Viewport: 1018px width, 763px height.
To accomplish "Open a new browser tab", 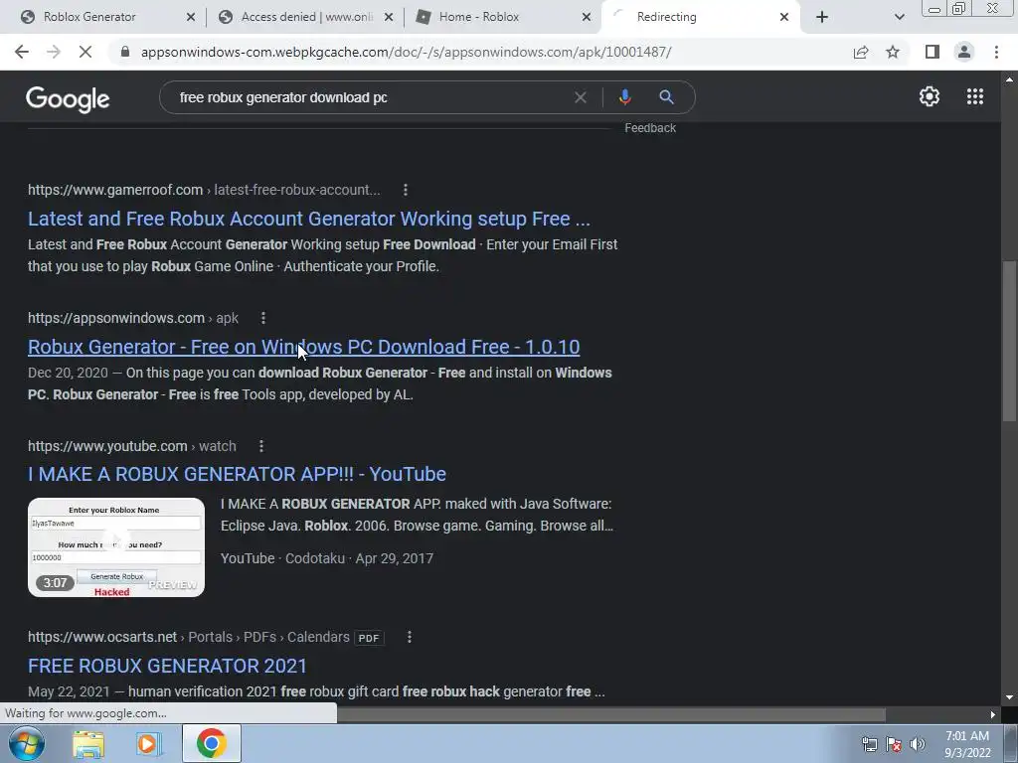I will tap(822, 17).
